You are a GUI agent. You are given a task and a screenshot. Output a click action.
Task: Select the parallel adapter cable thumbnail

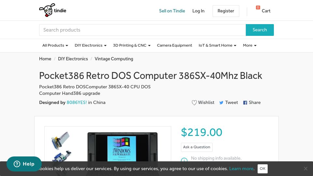pyautogui.click(x=60, y=140)
